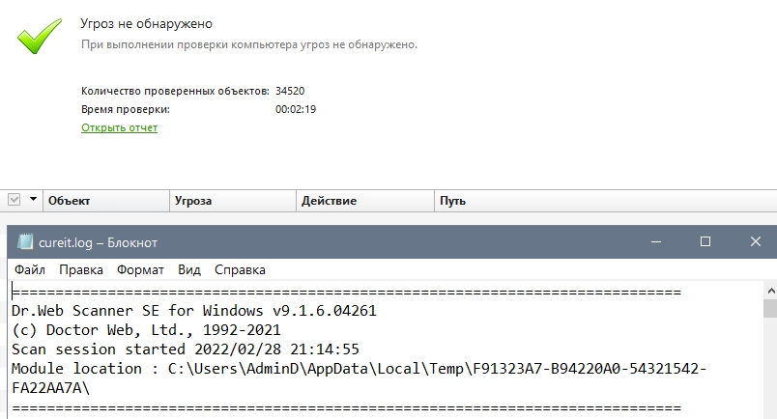Image resolution: width=777 pixels, height=419 pixels.
Task: Maximize the cureit.log Notepad window
Action: pyautogui.click(x=705, y=241)
